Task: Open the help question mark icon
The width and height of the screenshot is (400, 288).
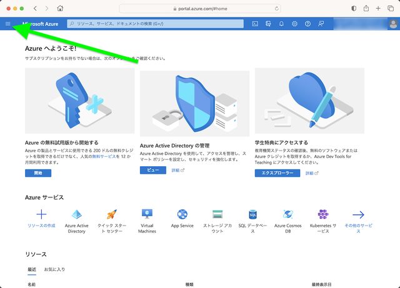Action: click(x=308, y=24)
